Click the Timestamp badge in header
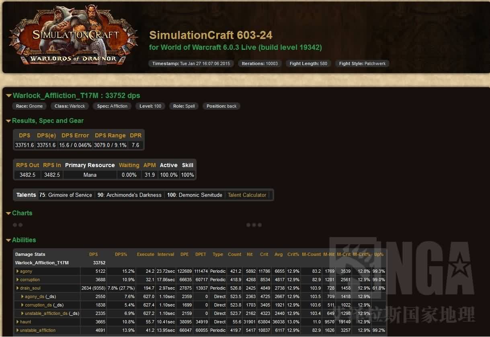This screenshot has width=490, height=337. (191, 63)
